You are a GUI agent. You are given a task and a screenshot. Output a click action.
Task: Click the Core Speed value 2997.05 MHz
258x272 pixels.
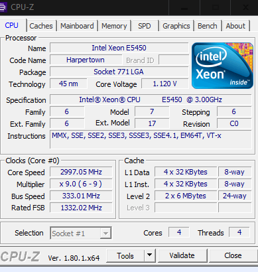click(81, 172)
